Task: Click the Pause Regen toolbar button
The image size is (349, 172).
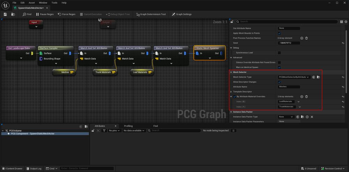Action: click(x=45, y=14)
